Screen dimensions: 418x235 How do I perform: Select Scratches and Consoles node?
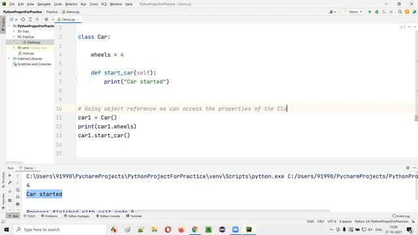coord(32,64)
